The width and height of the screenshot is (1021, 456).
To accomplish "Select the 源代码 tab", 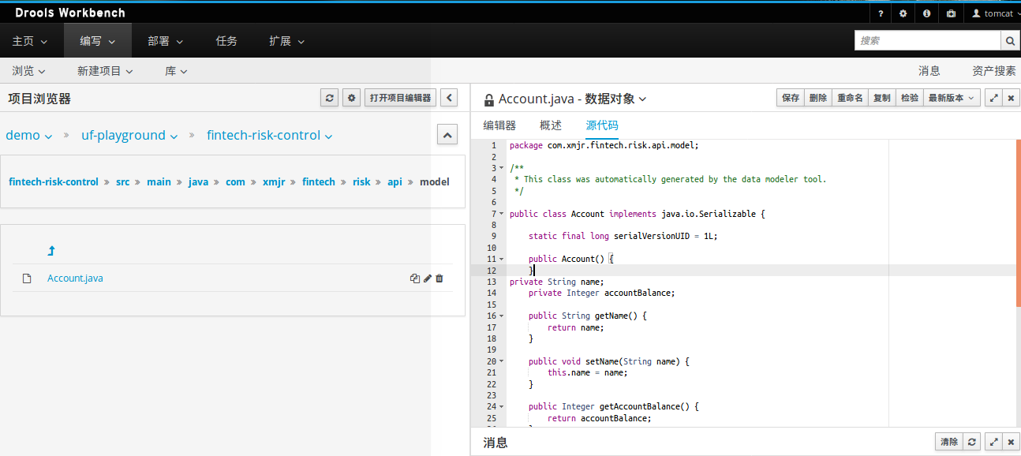I will (x=602, y=125).
